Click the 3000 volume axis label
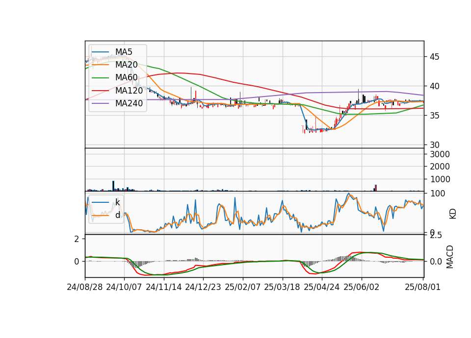The width and height of the screenshot is (471, 338). click(440, 154)
